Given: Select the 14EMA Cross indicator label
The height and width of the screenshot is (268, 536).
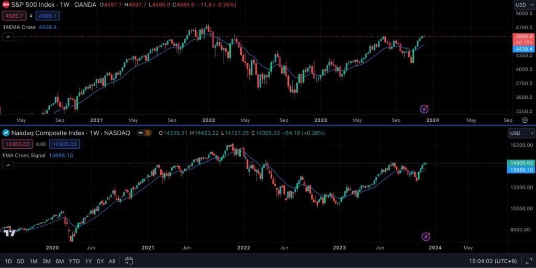Looking at the screenshot, I should click(x=19, y=27).
